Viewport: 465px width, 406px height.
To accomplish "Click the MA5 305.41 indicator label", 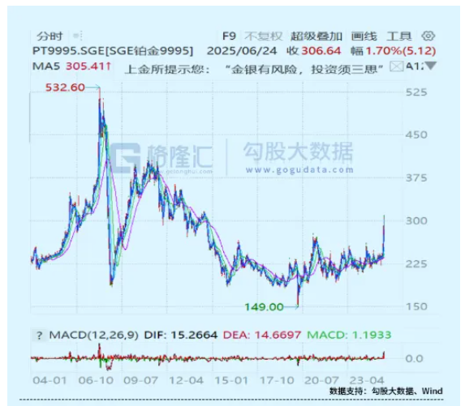I will (x=71, y=66).
